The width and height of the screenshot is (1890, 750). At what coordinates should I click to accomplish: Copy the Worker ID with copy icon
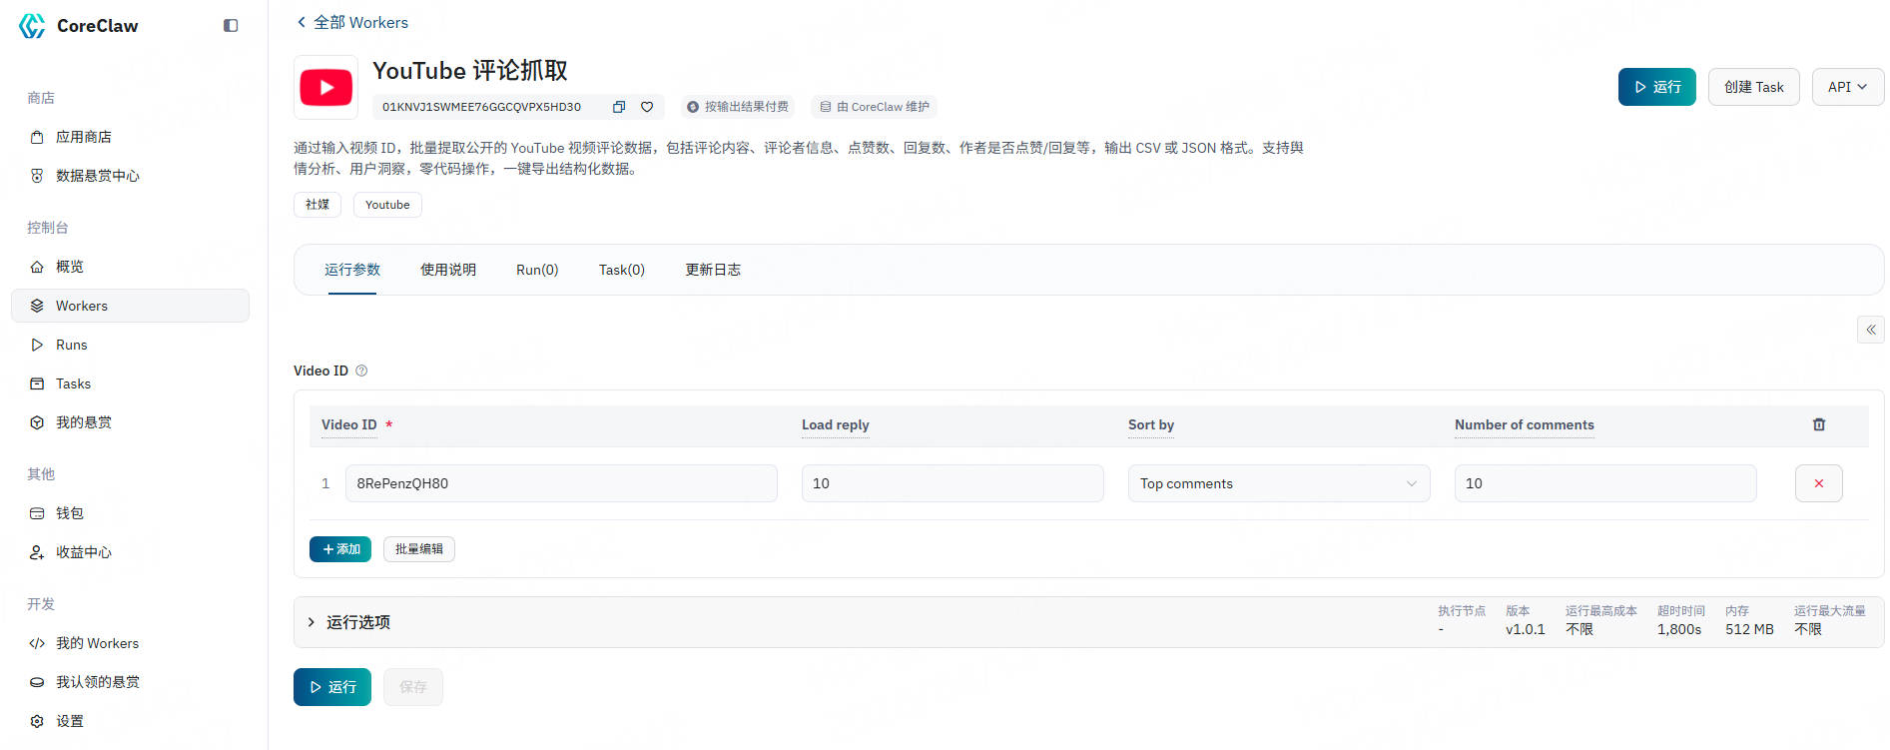tap(618, 107)
